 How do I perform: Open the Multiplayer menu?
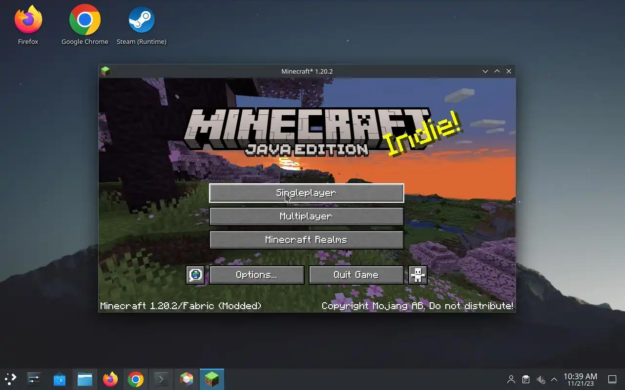click(307, 216)
